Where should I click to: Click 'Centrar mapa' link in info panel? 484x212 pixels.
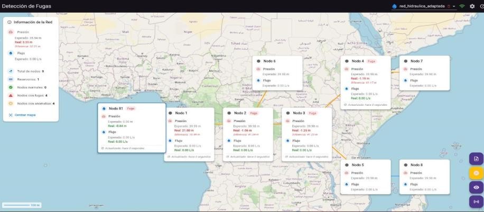(x=23, y=115)
